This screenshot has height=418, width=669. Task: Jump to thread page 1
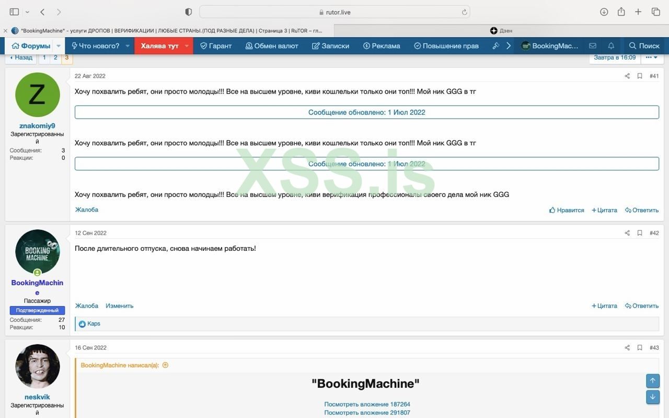[44, 57]
